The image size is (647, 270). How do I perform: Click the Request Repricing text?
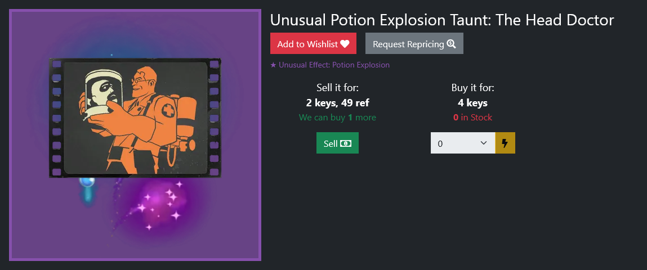coord(408,44)
